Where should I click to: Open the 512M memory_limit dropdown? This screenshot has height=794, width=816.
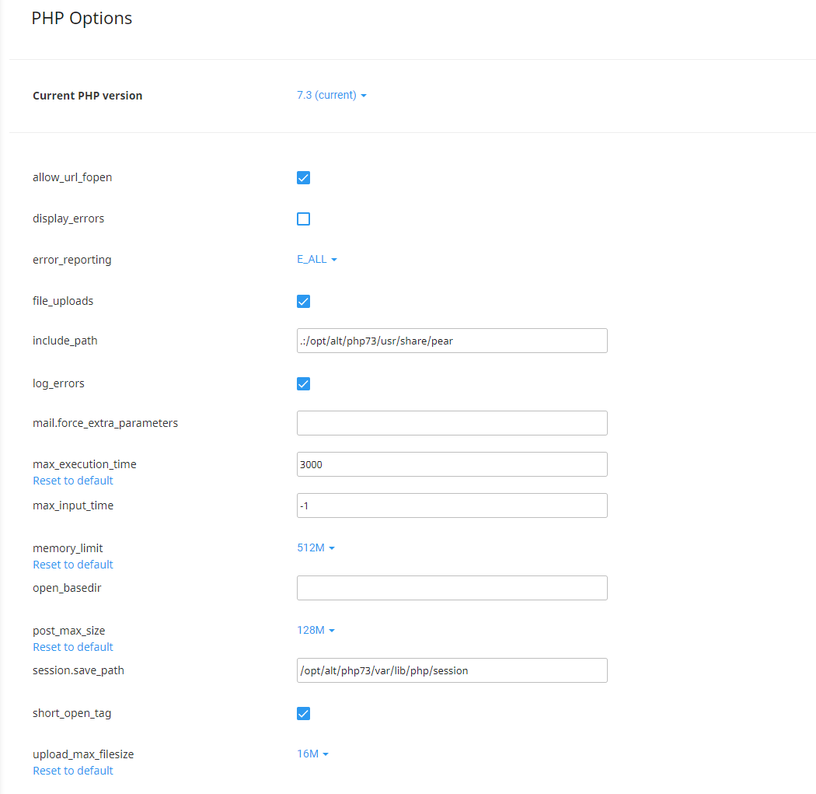coord(316,547)
